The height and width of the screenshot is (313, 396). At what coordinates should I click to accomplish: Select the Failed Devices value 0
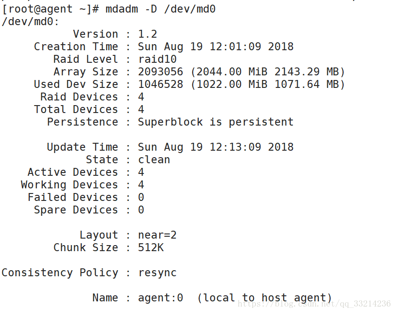[x=141, y=197]
